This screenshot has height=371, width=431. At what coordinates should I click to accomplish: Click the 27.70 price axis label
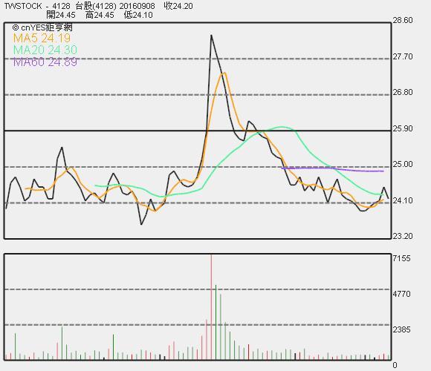click(403, 56)
